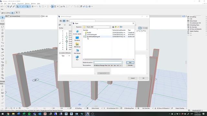Click Bibliotecas in the Open dialog sidebar
Viewport: 207px width, 116px height.
77,45
